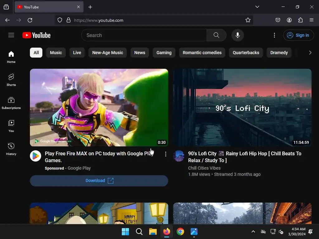The image size is (319, 239).
Task: Open the 90's Lofi City video title
Action: point(245,157)
